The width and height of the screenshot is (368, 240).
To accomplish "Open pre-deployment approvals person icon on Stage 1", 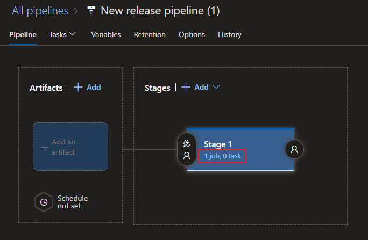I will point(187,156).
